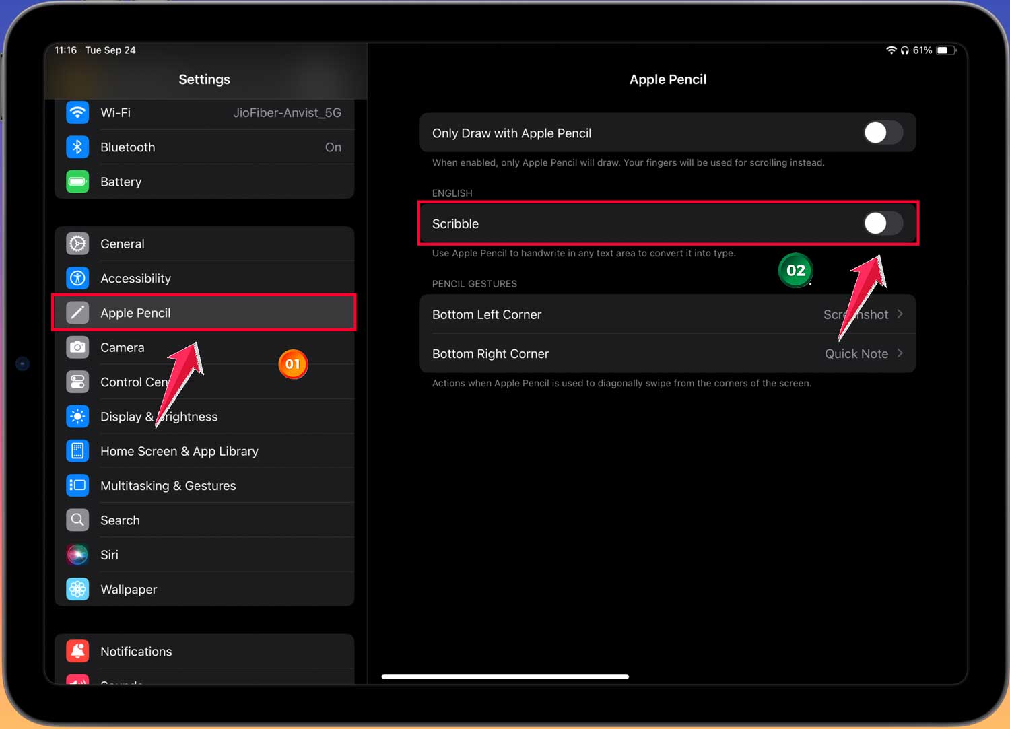Screen dimensions: 1010x729
Task: Tap the battery status indicator in the status bar
Action: (945, 50)
